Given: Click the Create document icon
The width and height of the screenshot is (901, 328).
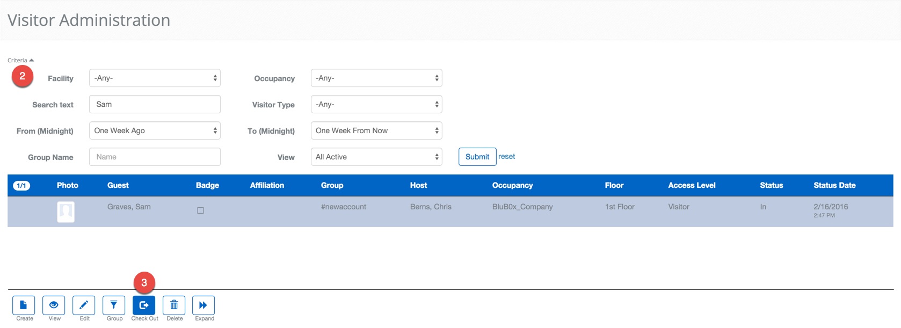Looking at the screenshot, I should click(24, 305).
